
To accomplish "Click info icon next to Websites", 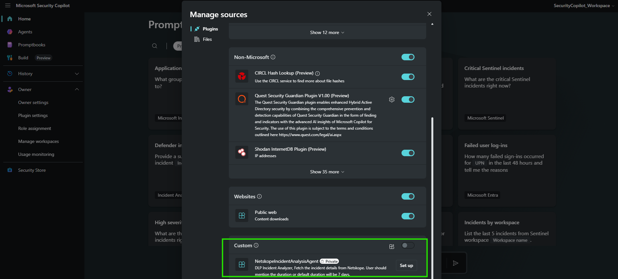I will point(259,196).
